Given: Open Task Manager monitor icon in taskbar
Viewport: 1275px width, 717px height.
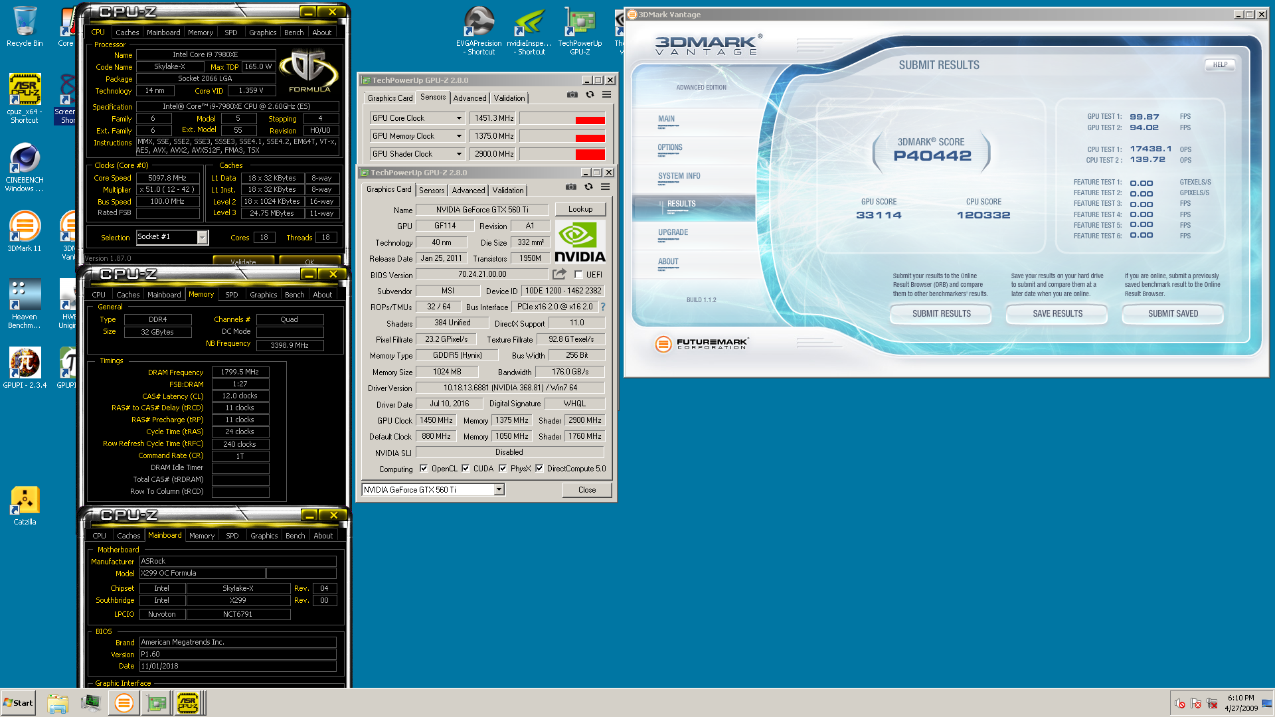Looking at the screenshot, I should tap(90, 703).
